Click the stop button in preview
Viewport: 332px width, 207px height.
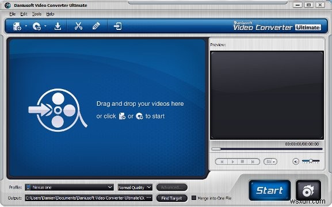242,162
